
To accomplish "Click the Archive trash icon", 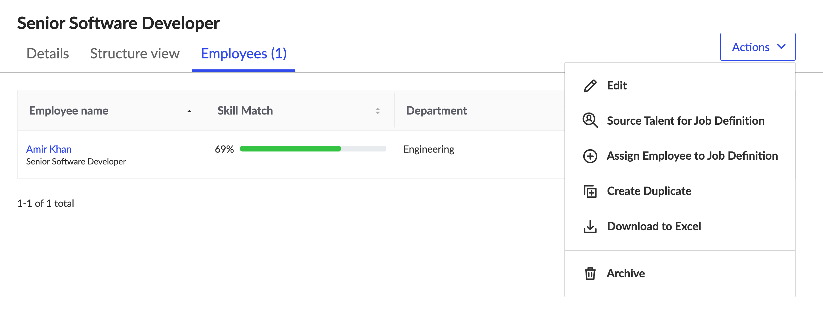I will point(590,273).
